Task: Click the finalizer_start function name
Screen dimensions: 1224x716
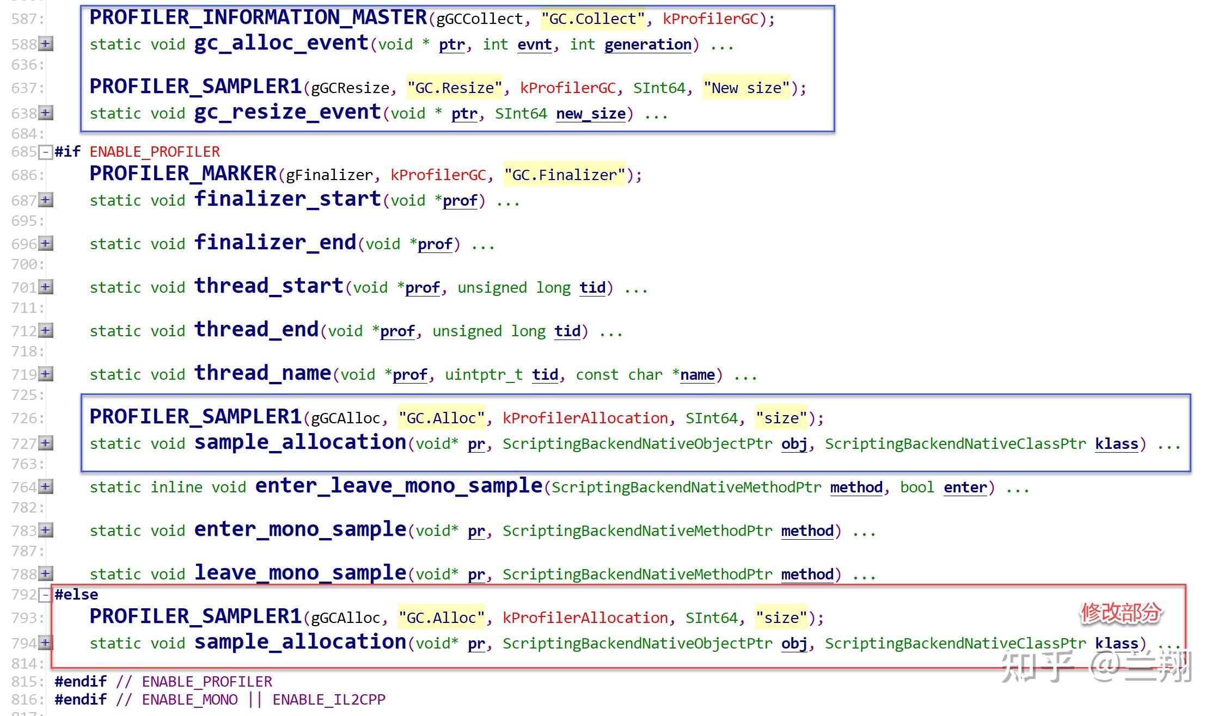Action: [287, 199]
